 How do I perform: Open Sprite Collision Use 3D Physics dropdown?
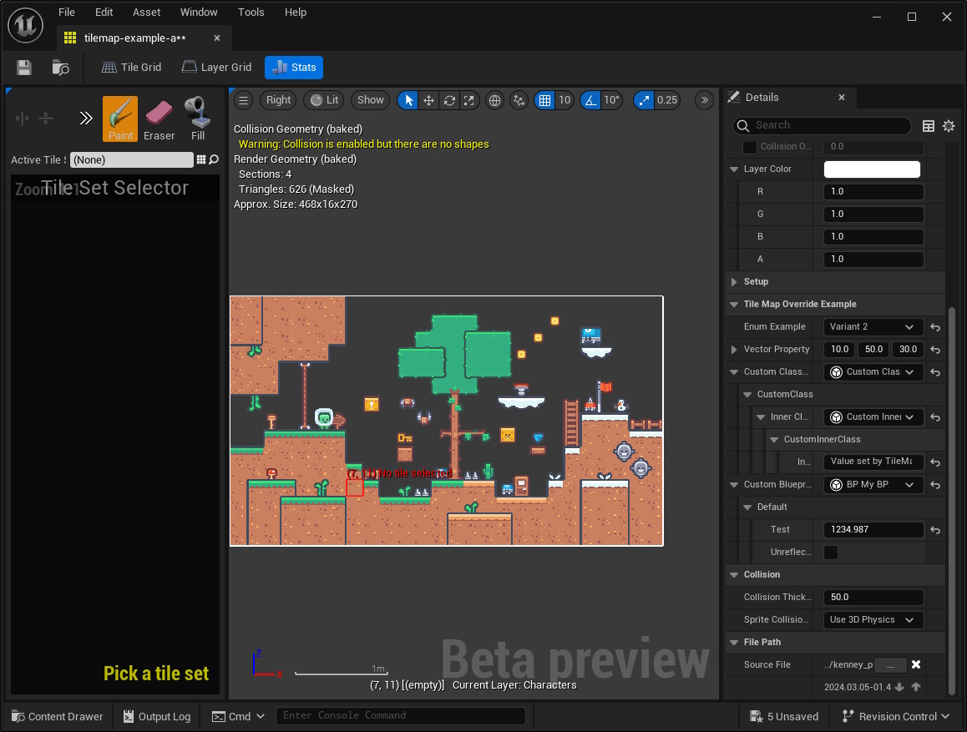point(873,620)
